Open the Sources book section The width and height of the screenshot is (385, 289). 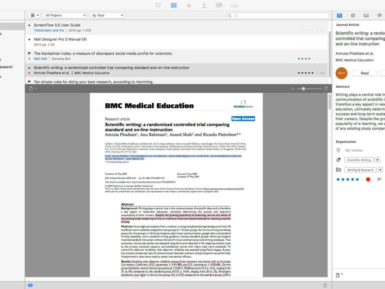[x=219, y=5]
